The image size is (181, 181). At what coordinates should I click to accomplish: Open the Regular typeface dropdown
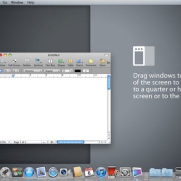(x=52, y=71)
